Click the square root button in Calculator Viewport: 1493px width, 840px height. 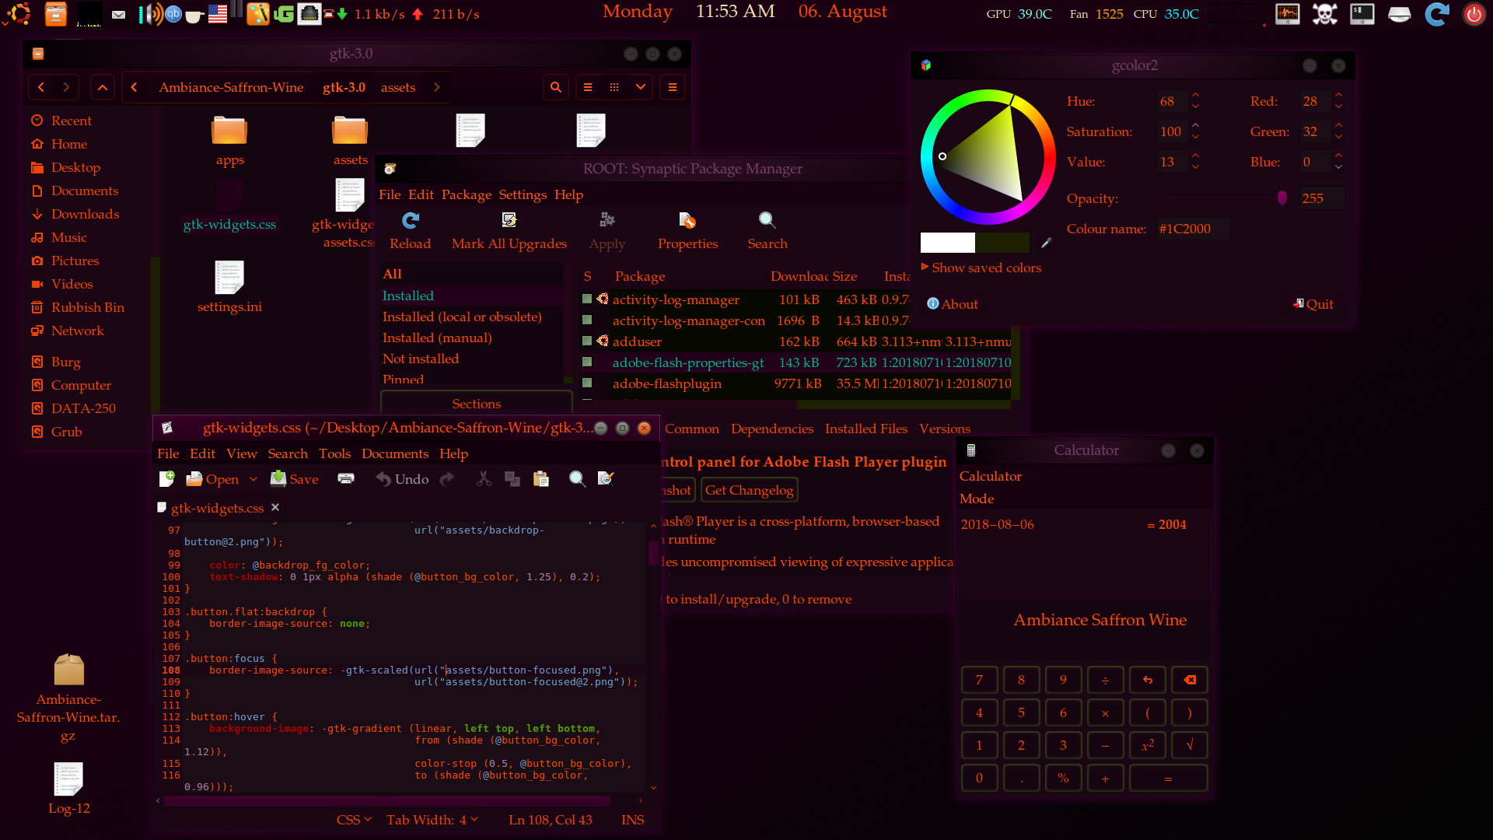coord(1189,745)
